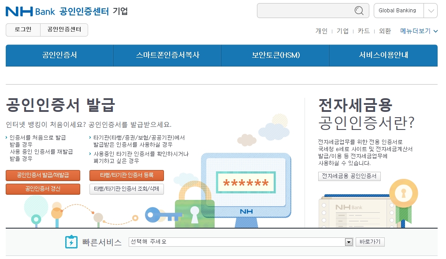Click the 공인인증서 발급 heading
This screenshot has width=446, height=259.
point(60,105)
